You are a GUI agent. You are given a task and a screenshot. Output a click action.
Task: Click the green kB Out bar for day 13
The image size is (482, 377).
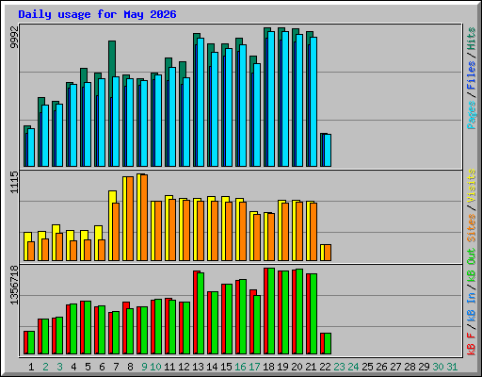click(x=201, y=314)
